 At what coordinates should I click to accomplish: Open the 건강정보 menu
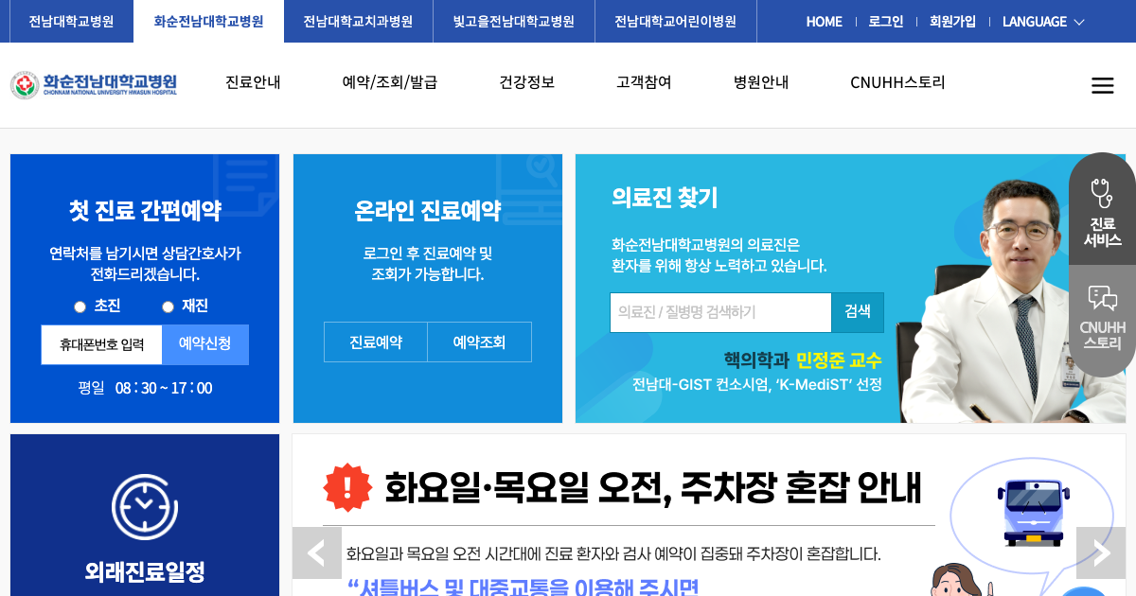click(x=527, y=82)
